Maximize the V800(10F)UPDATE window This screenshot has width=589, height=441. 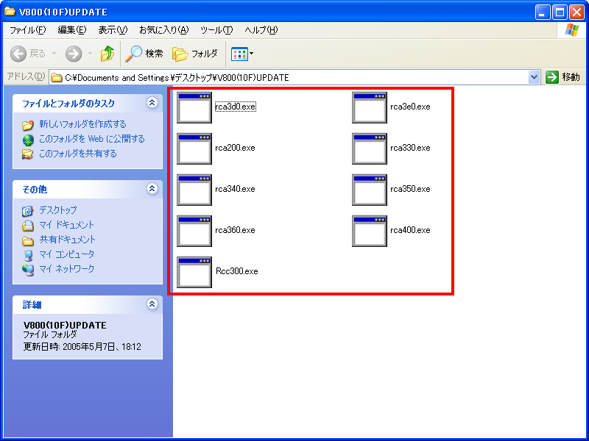tap(560, 12)
